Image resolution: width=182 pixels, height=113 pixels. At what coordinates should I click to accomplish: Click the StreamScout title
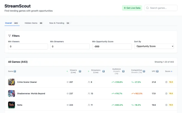(18, 6)
